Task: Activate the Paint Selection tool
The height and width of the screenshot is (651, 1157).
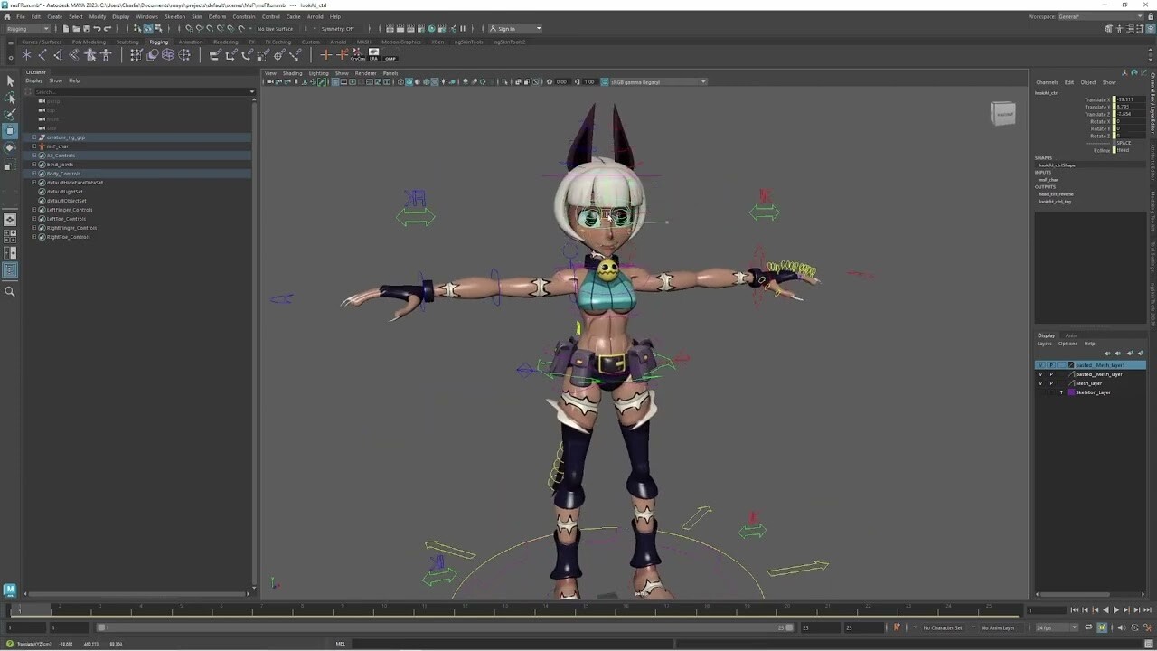Action: [10, 114]
